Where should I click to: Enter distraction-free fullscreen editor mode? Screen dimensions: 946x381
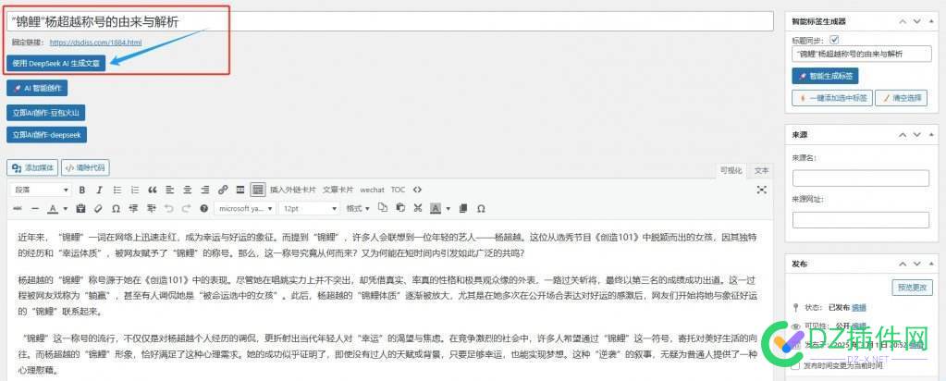pos(762,190)
